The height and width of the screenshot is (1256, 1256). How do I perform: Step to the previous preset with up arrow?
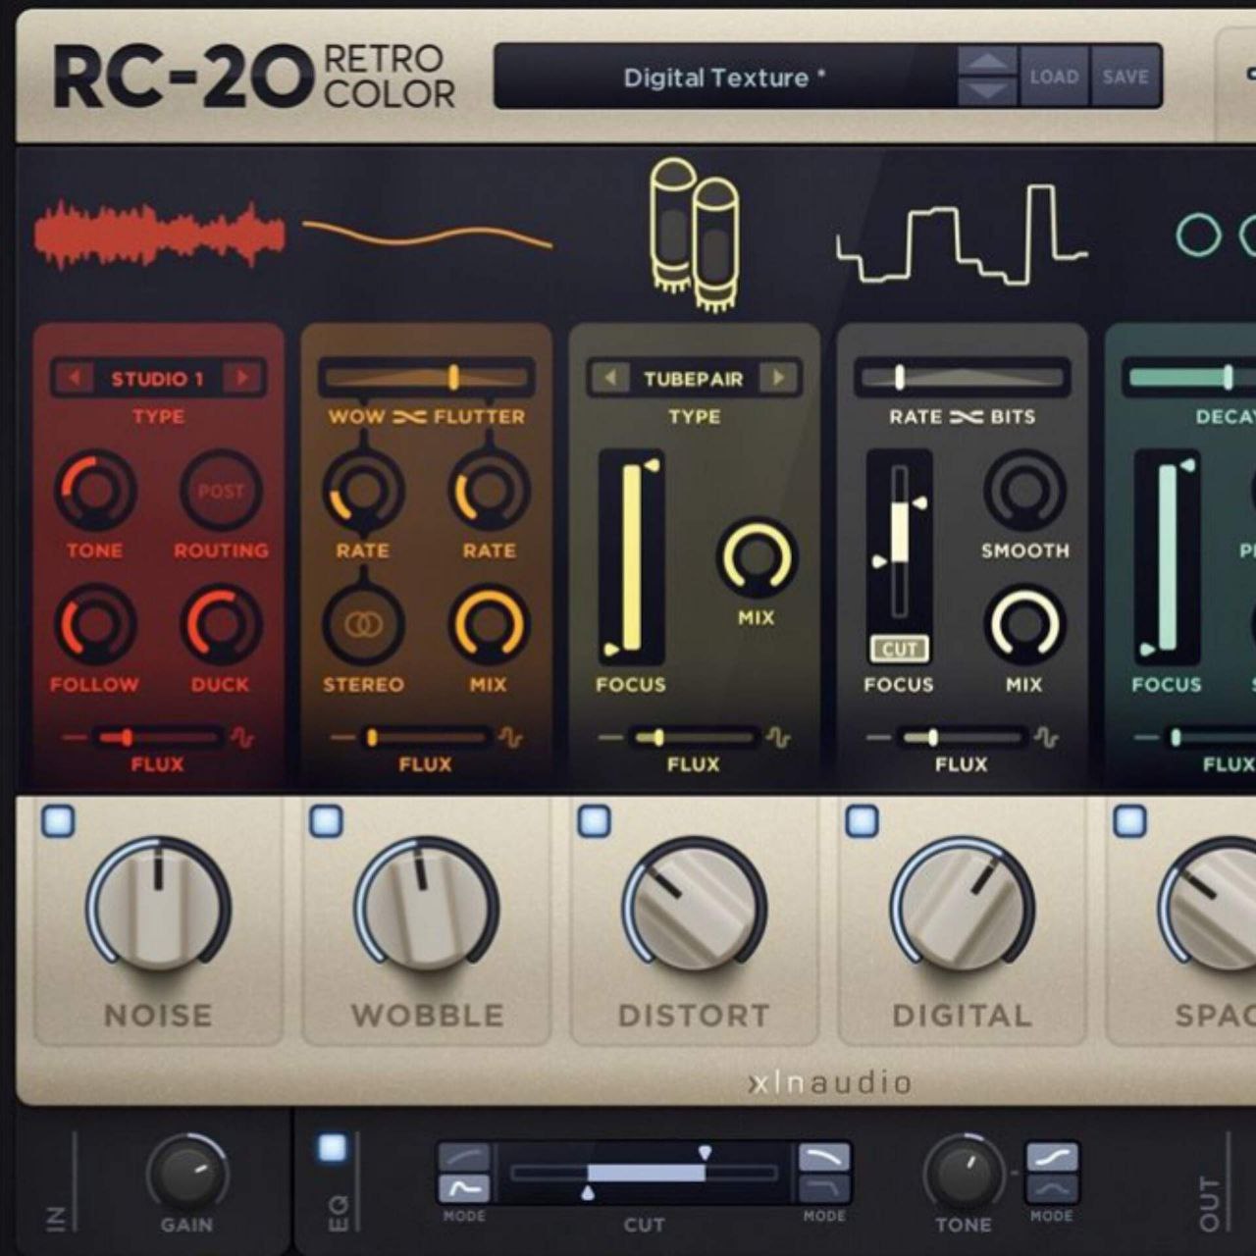(x=987, y=61)
